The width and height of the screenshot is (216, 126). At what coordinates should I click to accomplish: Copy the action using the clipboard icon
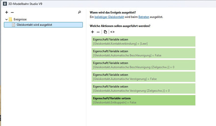(105, 32)
